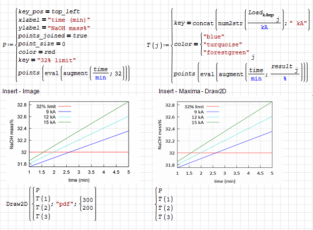Select the "turquoise" color string
The height and width of the screenshot is (230, 313).
click(x=222, y=44)
